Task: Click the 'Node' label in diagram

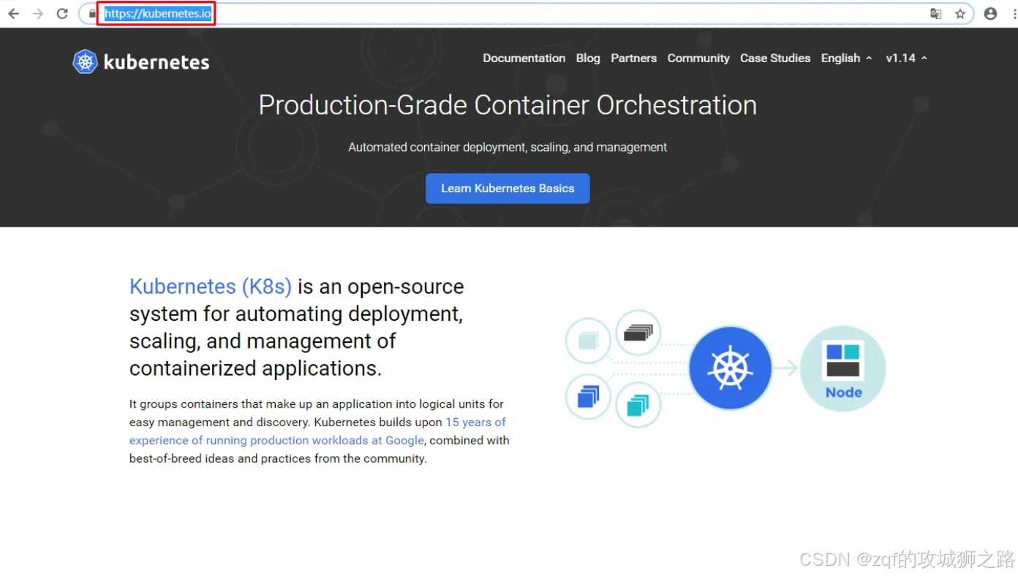Action: (x=844, y=393)
